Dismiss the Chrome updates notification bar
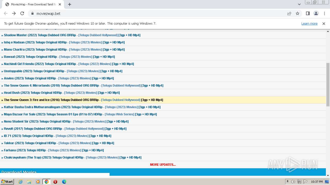This screenshot has width=330, height=185. pyautogui.click(x=324, y=23)
